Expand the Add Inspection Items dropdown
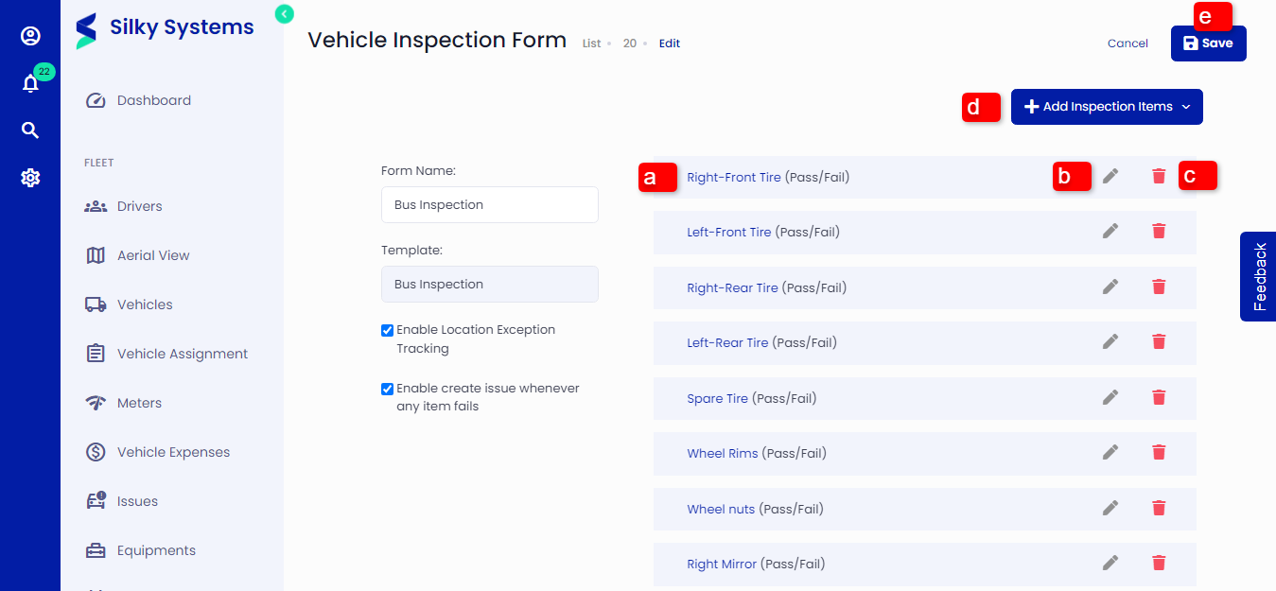Image resolution: width=1276 pixels, height=591 pixels. tap(1107, 107)
